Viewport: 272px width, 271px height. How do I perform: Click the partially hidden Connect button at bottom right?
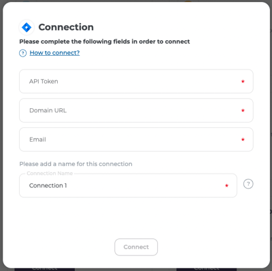pyautogui.click(x=207, y=269)
